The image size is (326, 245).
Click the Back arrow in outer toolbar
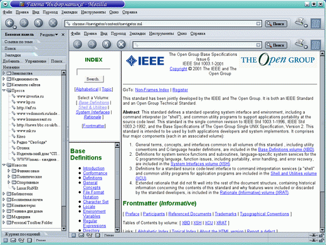9,23
